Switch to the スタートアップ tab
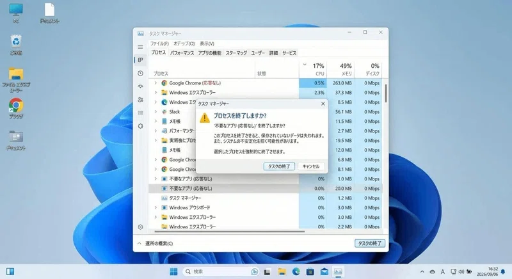This screenshot has height=279, width=512. tap(236, 53)
